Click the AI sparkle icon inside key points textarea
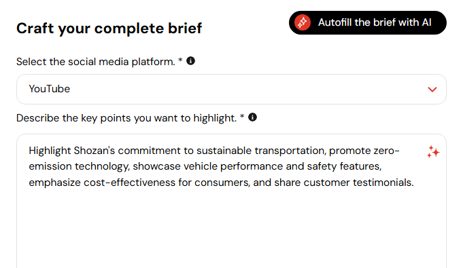The width and height of the screenshot is (463, 268). 433,152
